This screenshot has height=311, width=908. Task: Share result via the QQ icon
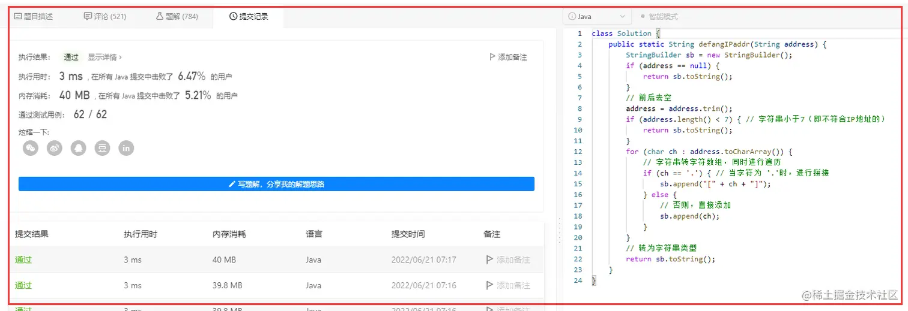click(78, 147)
